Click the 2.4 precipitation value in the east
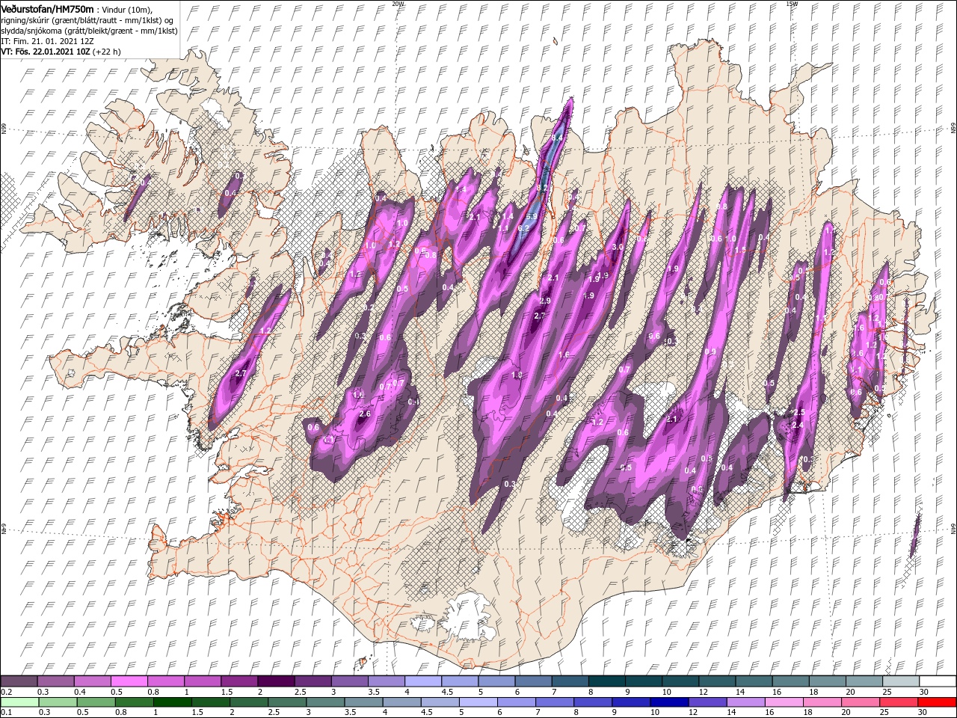This screenshot has width=957, height=718. (x=798, y=426)
